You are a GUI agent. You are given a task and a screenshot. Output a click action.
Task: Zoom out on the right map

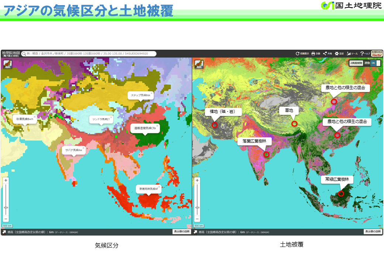coord(197,219)
